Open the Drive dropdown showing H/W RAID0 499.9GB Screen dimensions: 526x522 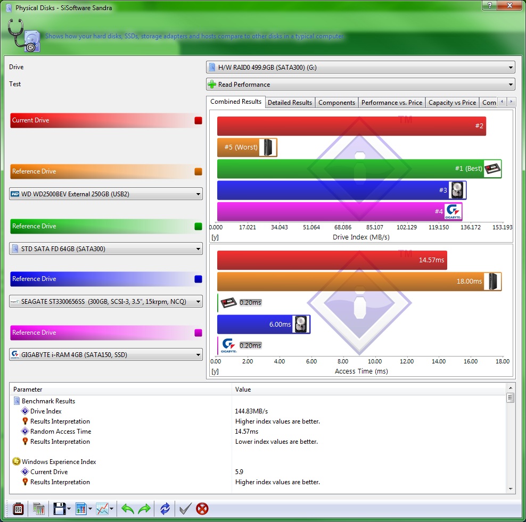[360, 68]
